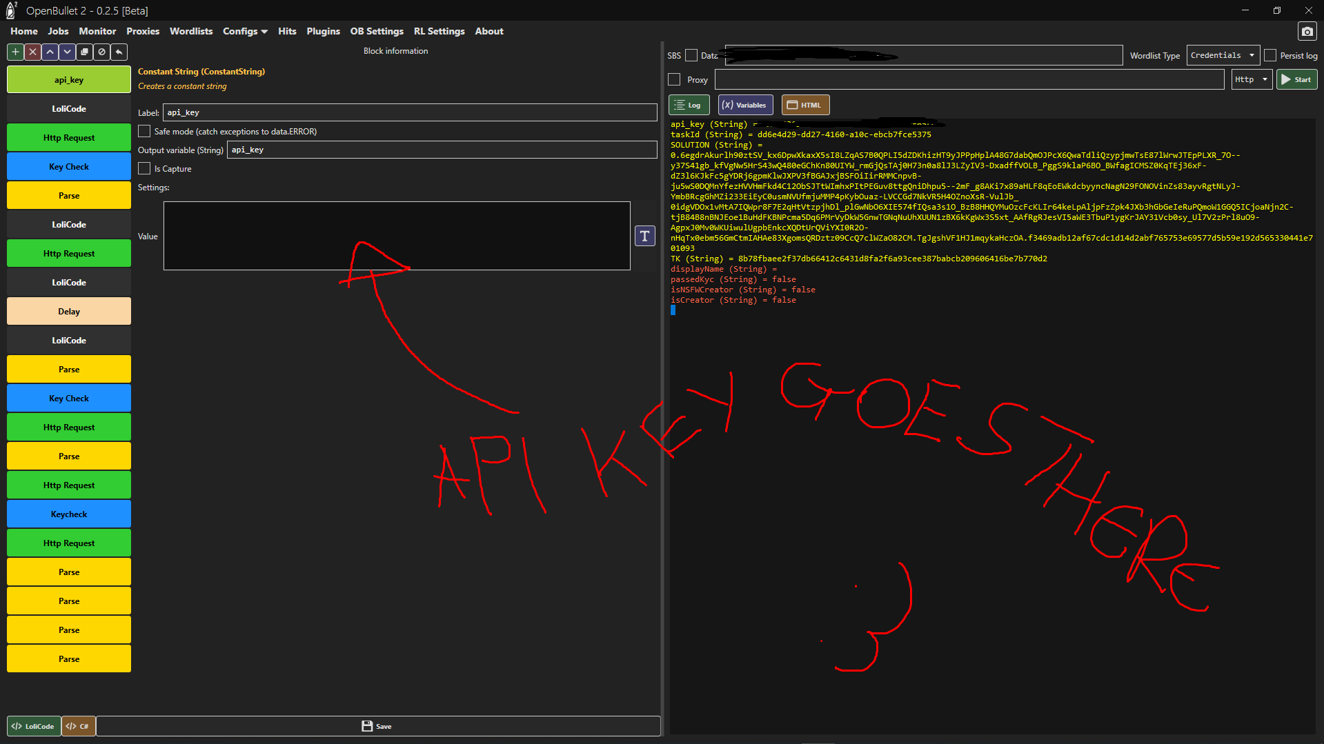This screenshot has width=1324, height=744.
Task: Switch to the Log tab
Action: click(689, 105)
